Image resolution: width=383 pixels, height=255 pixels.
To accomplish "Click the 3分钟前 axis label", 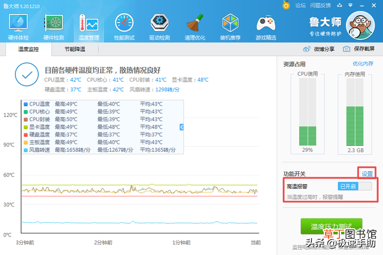I will 25,242.
